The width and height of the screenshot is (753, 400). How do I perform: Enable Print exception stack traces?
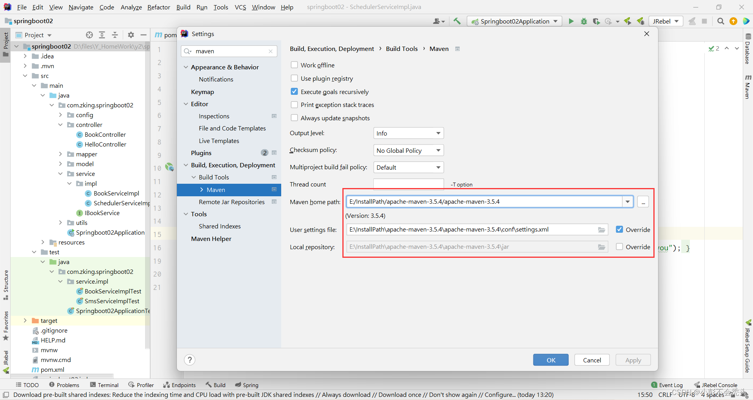pos(294,105)
